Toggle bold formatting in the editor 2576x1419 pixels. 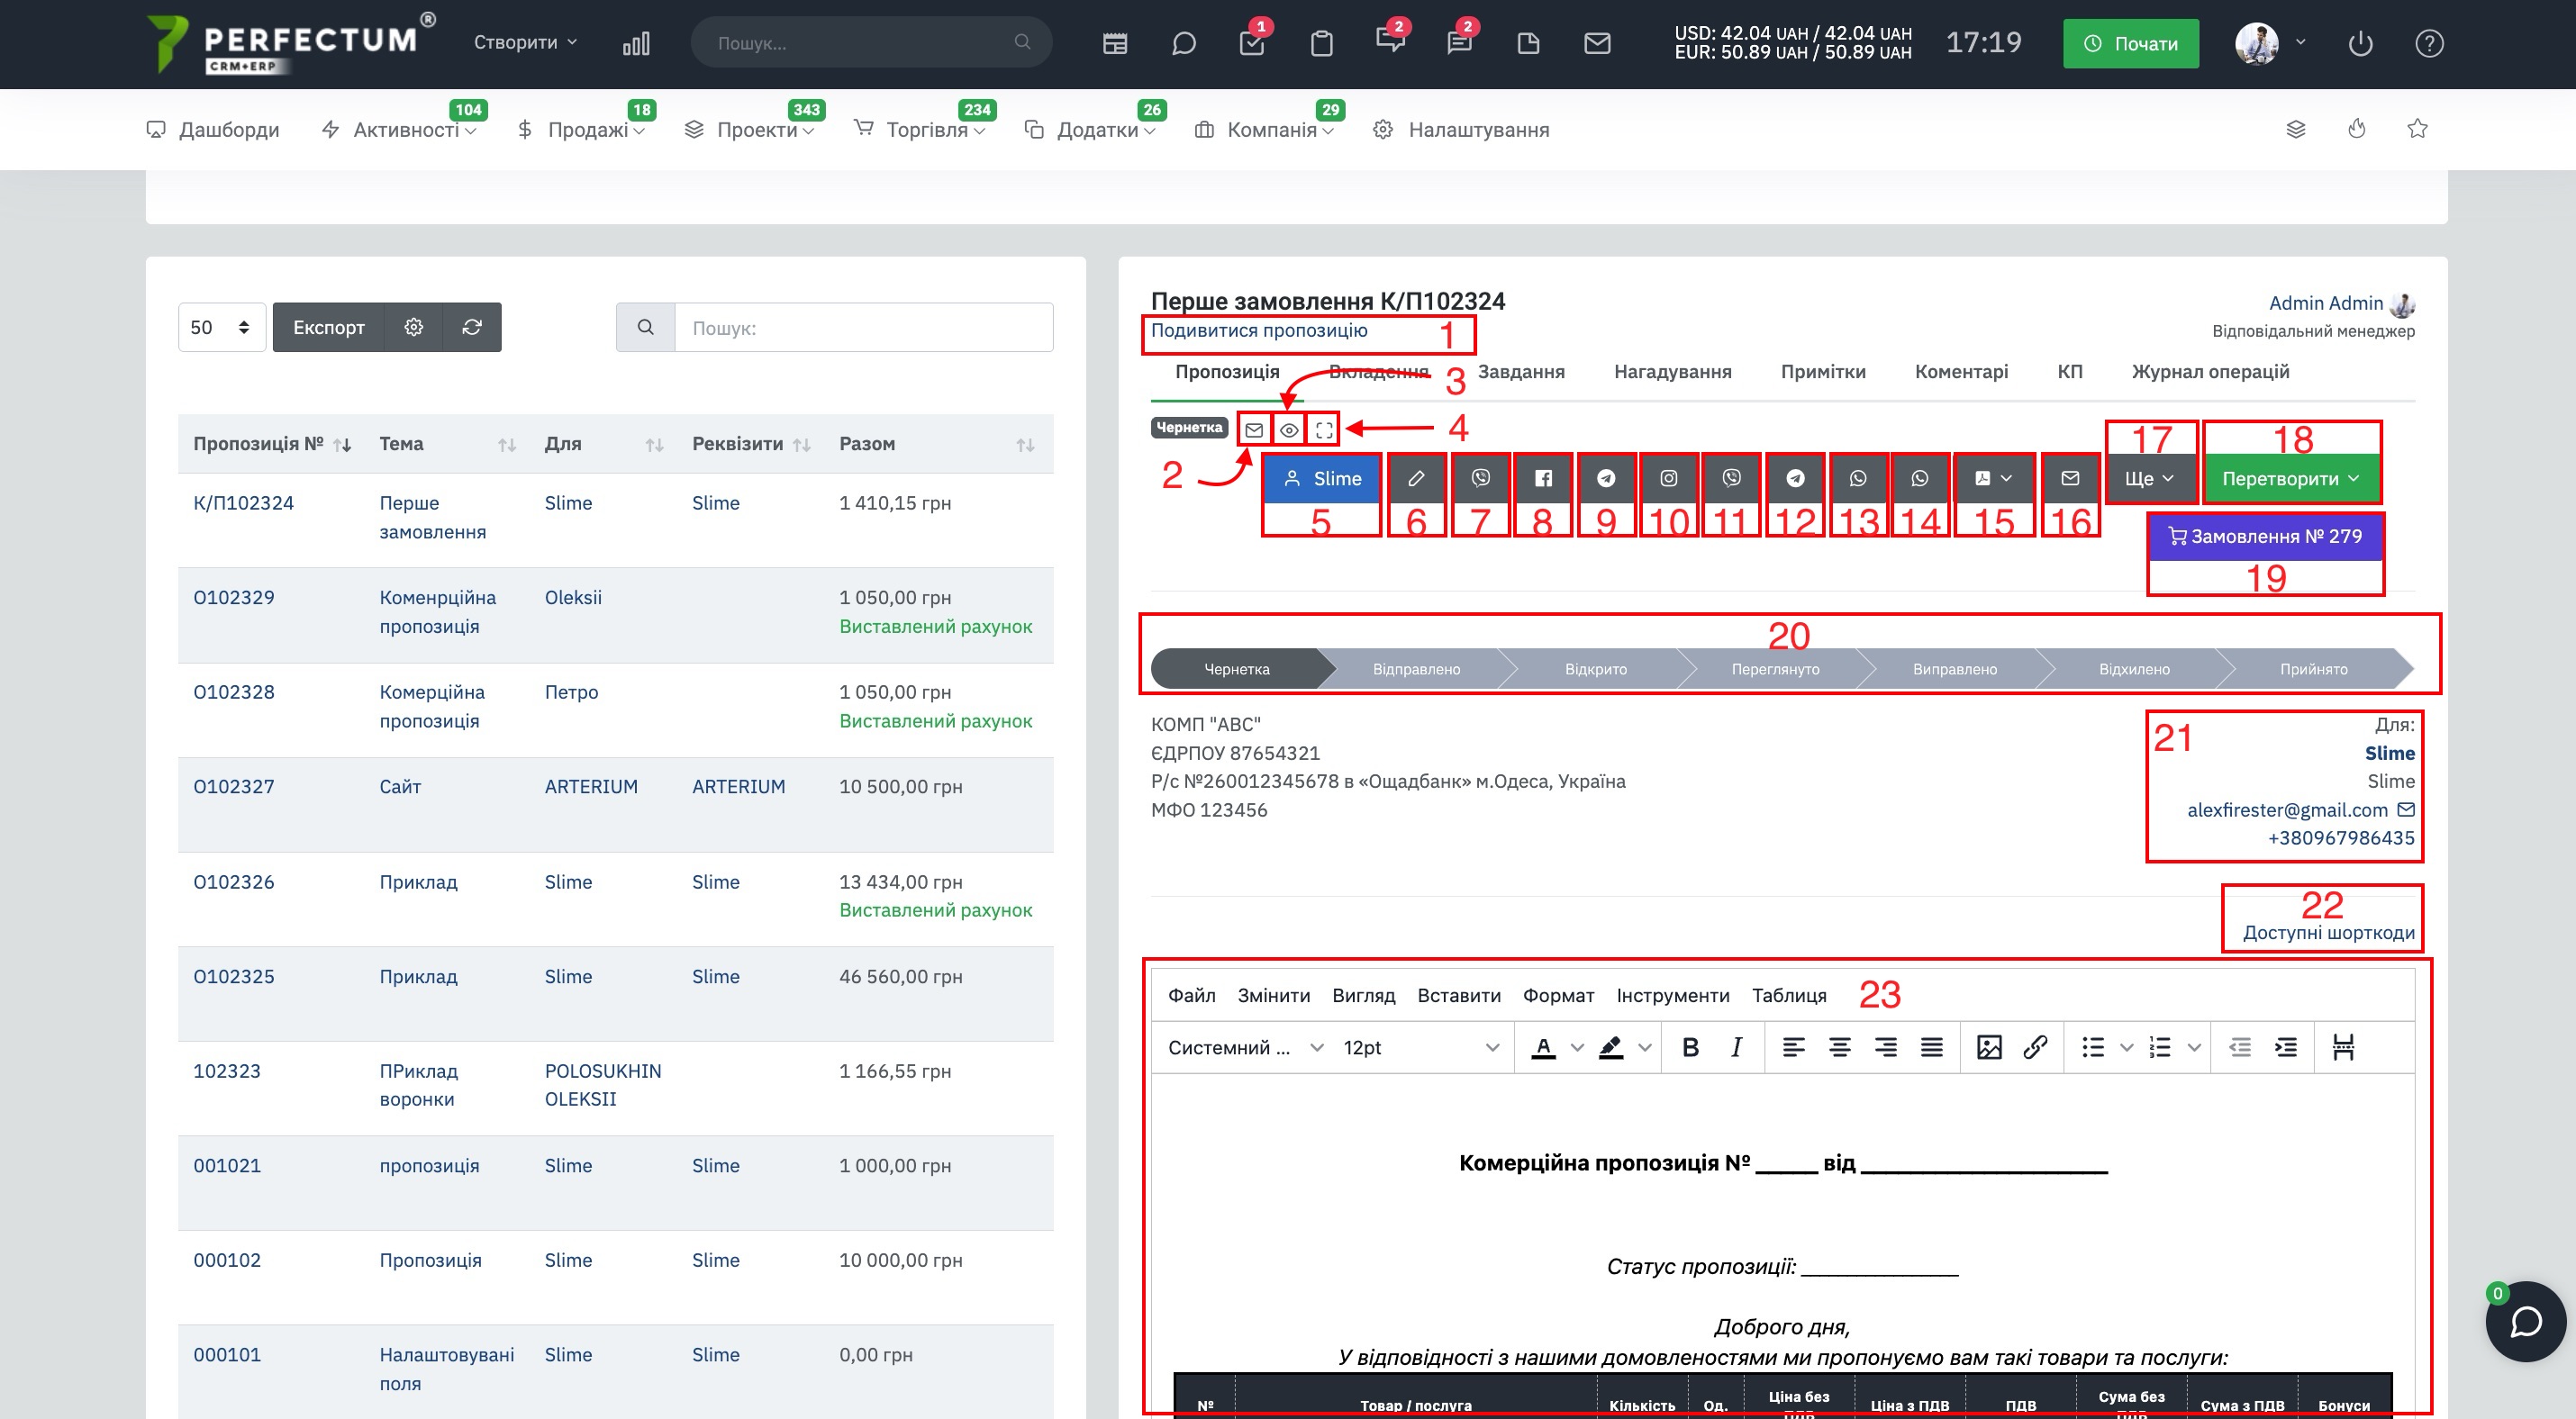pyautogui.click(x=1690, y=1047)
